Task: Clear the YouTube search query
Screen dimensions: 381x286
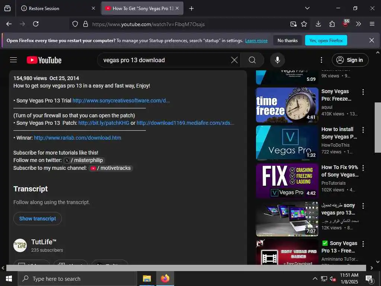Action: [234, 60]
